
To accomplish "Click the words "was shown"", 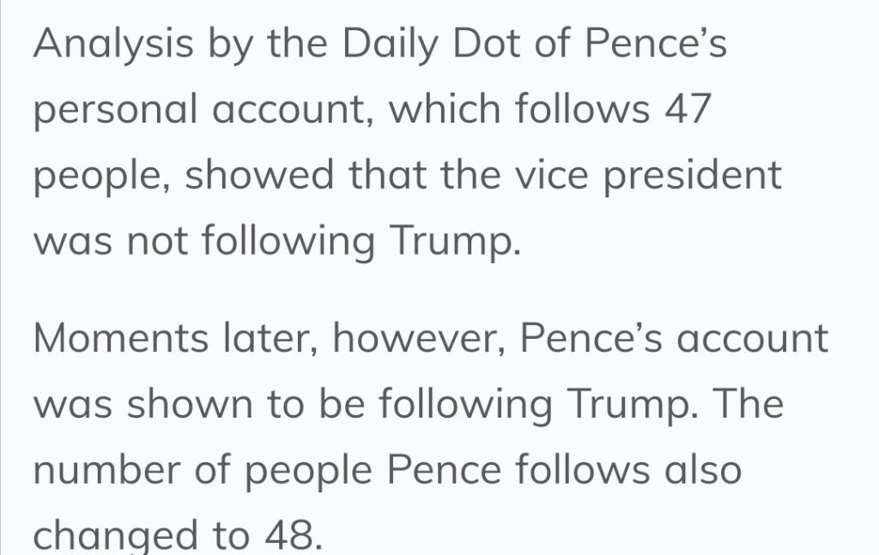I will (142, 404).
